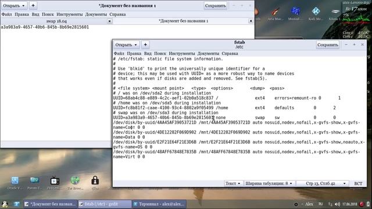The image size is (372, 209).
Task: Click Сохранить in the fstab window
Action: [x=328, y=45]
